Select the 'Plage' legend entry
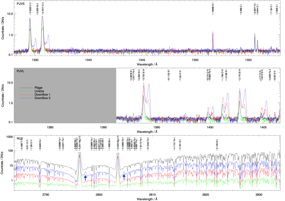Viewport: 285px width, 201px height. 39,88
